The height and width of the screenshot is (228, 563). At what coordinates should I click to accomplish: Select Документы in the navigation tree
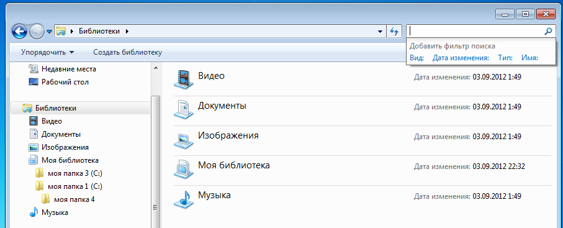(61, 134)
